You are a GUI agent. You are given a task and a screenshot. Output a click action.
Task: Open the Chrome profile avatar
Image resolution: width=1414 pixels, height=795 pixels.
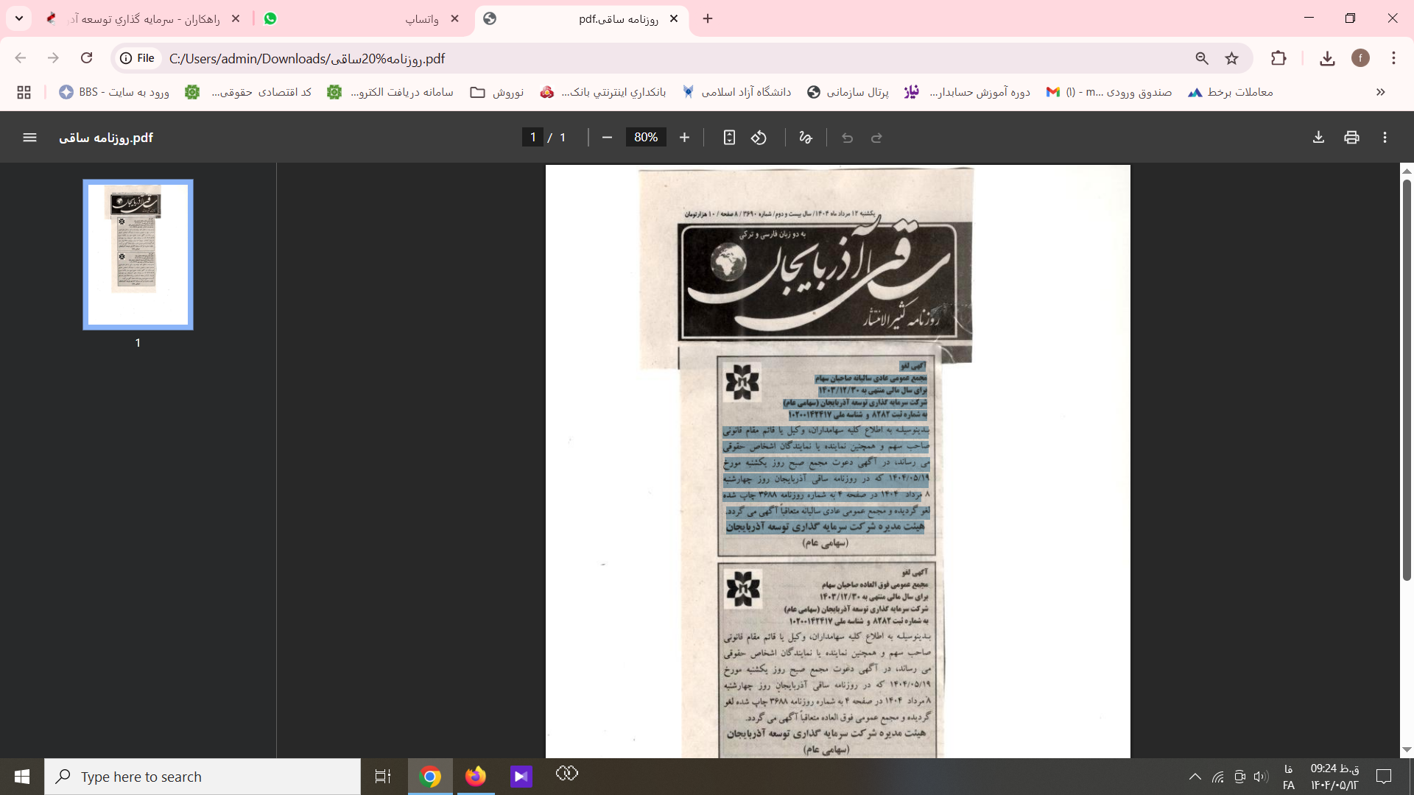pos(1360,58)
